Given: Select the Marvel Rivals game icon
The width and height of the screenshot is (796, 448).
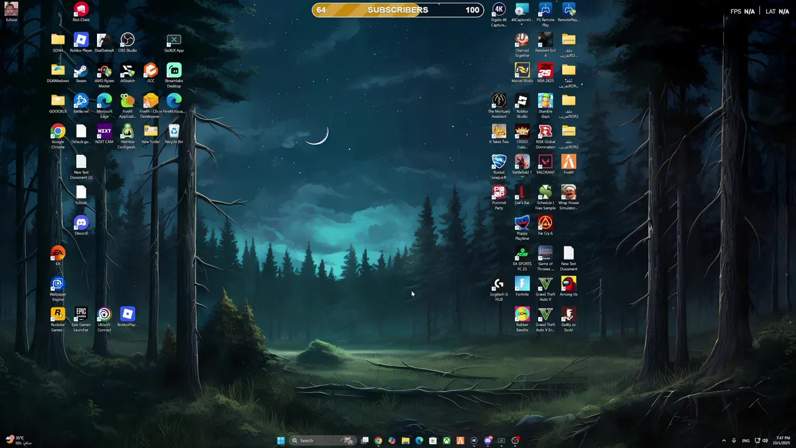Looking at the screenshot, I should pos(522,73).
